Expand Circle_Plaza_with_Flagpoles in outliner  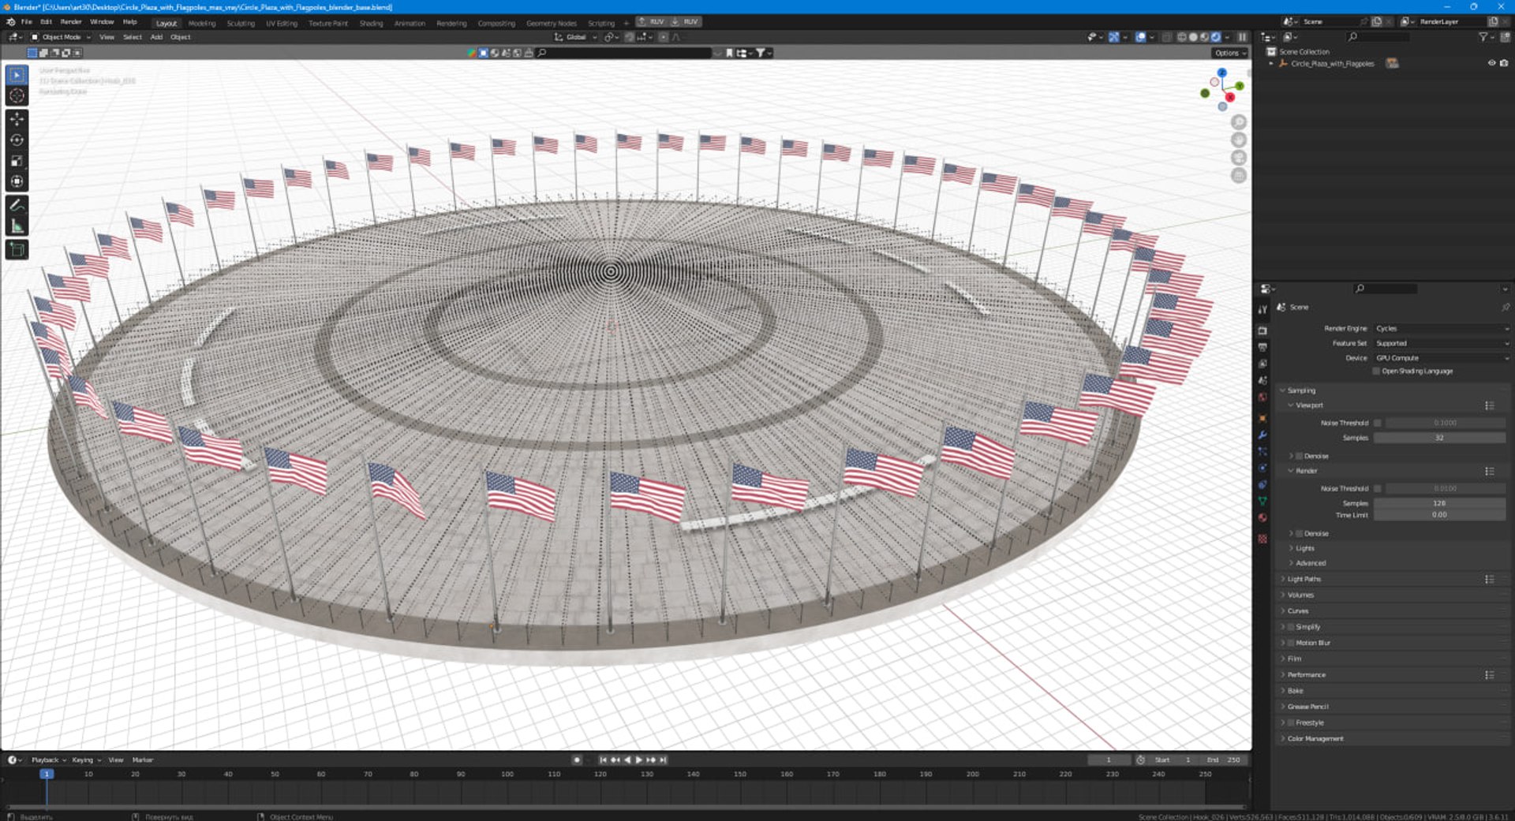click(1271, 63)
